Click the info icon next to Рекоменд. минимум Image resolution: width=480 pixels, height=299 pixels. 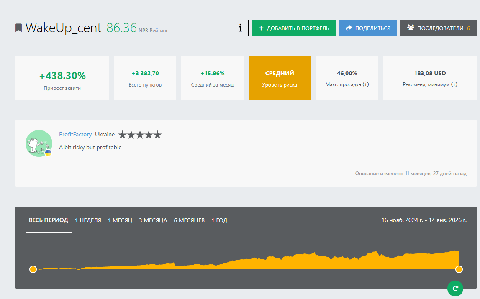[x=454, y=84]
